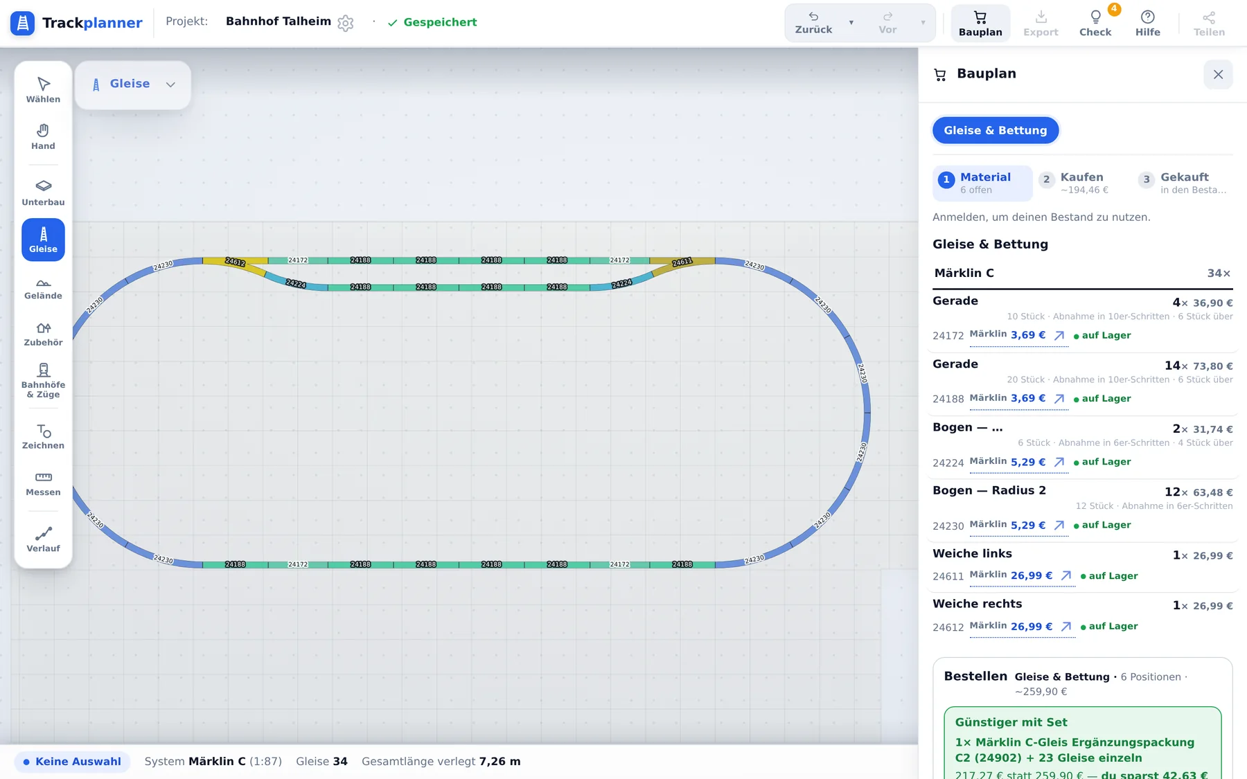The image size is (1247, 779).
Task: Redo with the Vor button
Action: click(x=887, y=23)
